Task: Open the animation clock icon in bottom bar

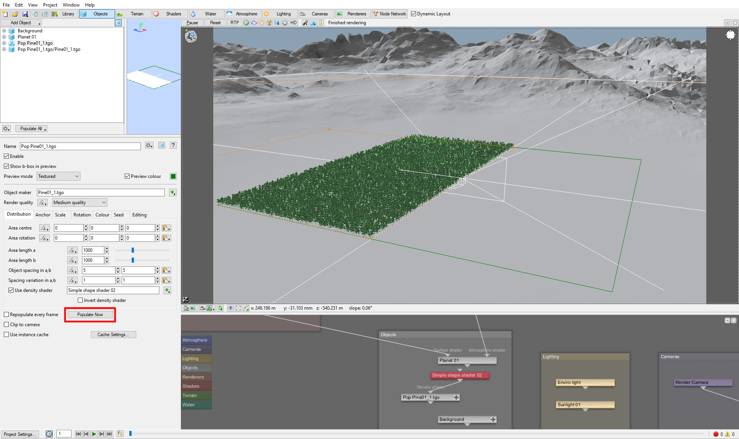Action: coord(49,434)
